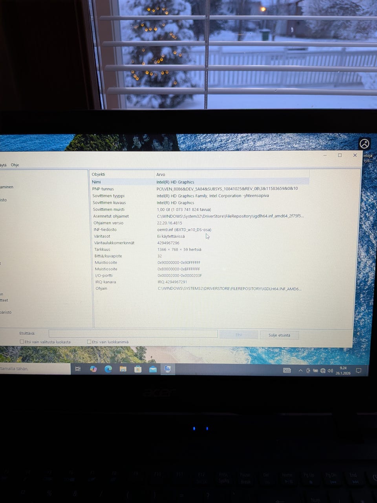Tick 'Etsi vain valitusta luokasta' checkbox
The height and width of the screenshot is (503, 377).
pos(22,342)
